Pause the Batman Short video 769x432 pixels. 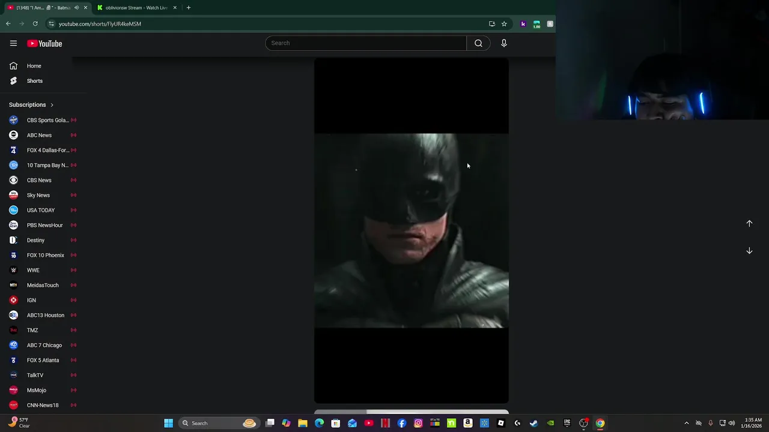412,231
